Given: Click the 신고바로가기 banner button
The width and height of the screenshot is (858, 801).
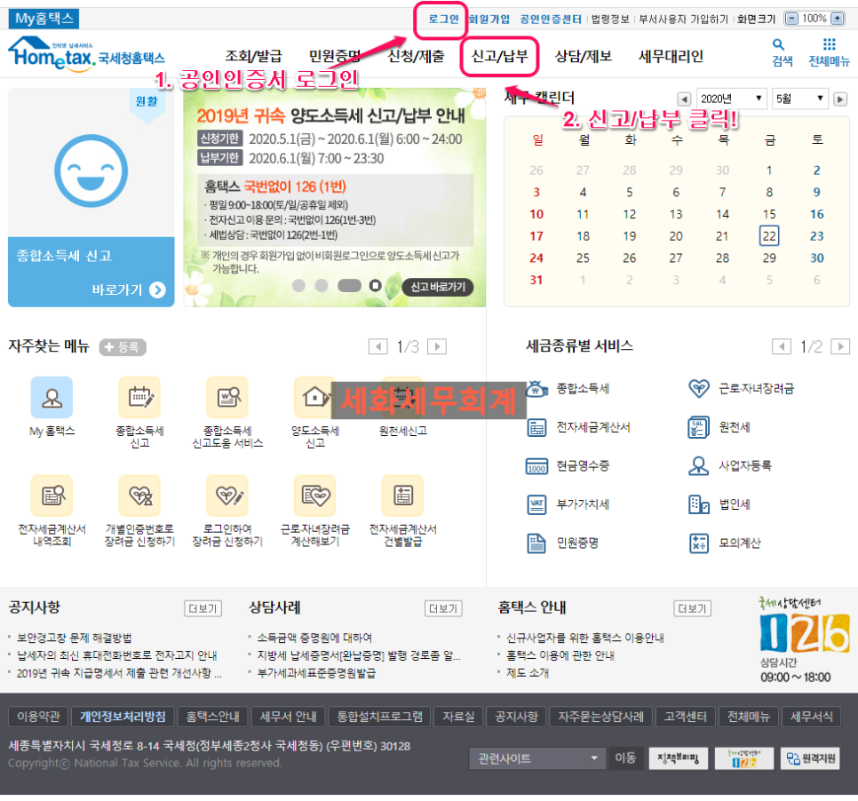Looking at the screenshot, I should (438, 287).
